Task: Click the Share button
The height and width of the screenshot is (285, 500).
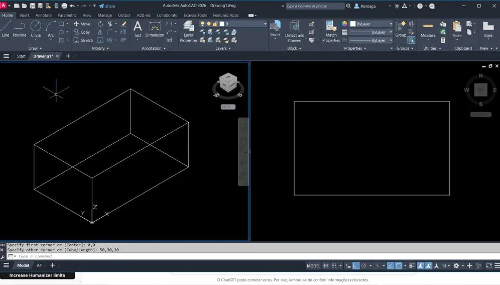Action: click(107, 6)
